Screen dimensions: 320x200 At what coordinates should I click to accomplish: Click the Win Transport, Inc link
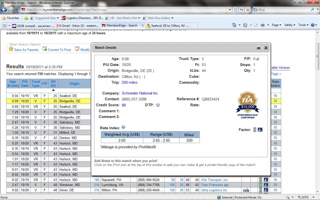214,180
